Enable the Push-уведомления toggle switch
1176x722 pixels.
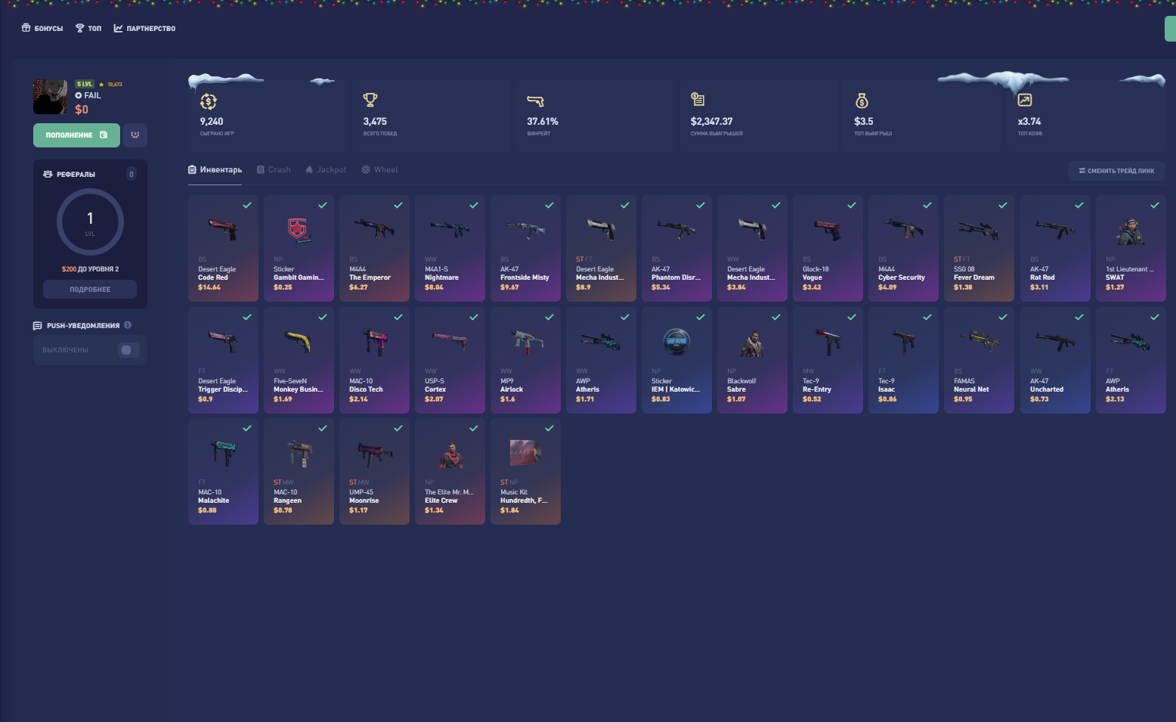[127, 350]
